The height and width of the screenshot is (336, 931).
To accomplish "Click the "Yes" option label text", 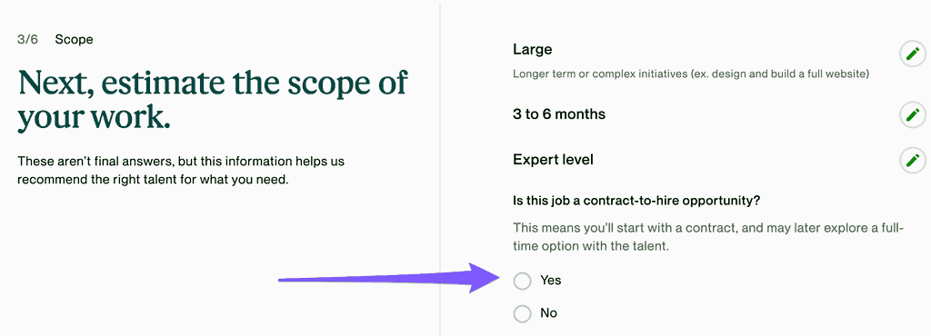I will point(550,281).
